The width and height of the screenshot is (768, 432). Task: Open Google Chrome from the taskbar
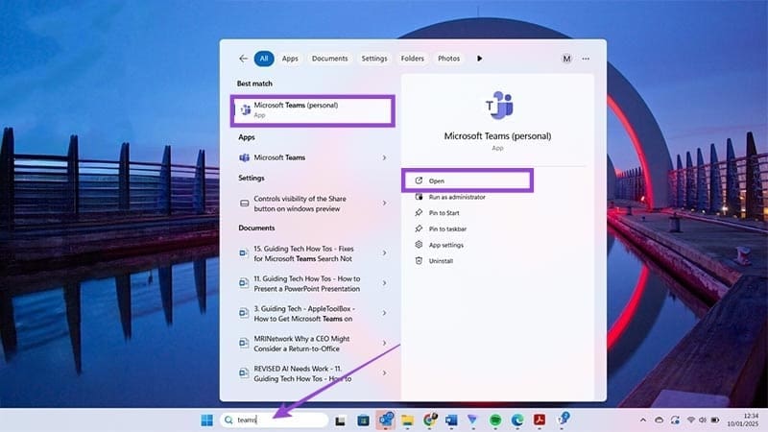pyautogui.click(x=430, y=420)
